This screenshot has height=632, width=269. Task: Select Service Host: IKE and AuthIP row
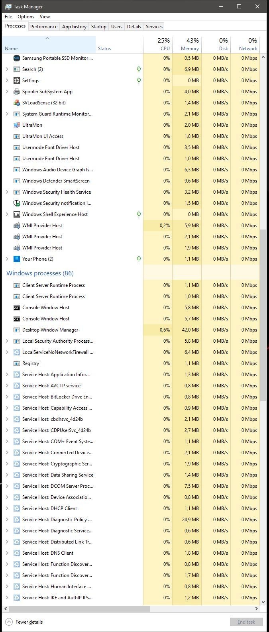[x=131, y=597]
